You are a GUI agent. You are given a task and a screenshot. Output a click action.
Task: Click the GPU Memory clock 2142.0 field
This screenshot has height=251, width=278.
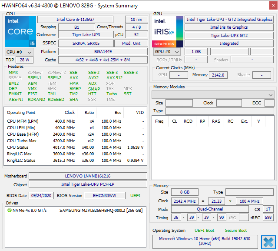coord(218,75)
